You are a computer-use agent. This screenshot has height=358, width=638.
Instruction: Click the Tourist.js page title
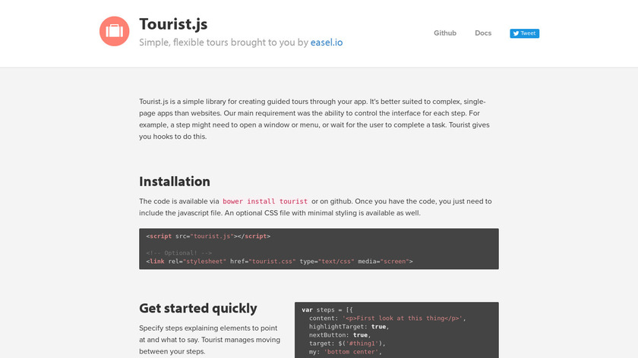click(x=173, y=24)
